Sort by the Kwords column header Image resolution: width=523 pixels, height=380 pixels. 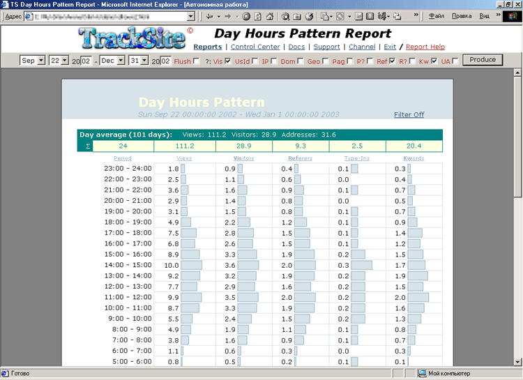pyautogui.click(x=414, y=158)
